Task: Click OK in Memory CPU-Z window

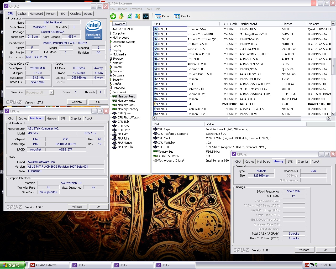Action: (325, 250)
